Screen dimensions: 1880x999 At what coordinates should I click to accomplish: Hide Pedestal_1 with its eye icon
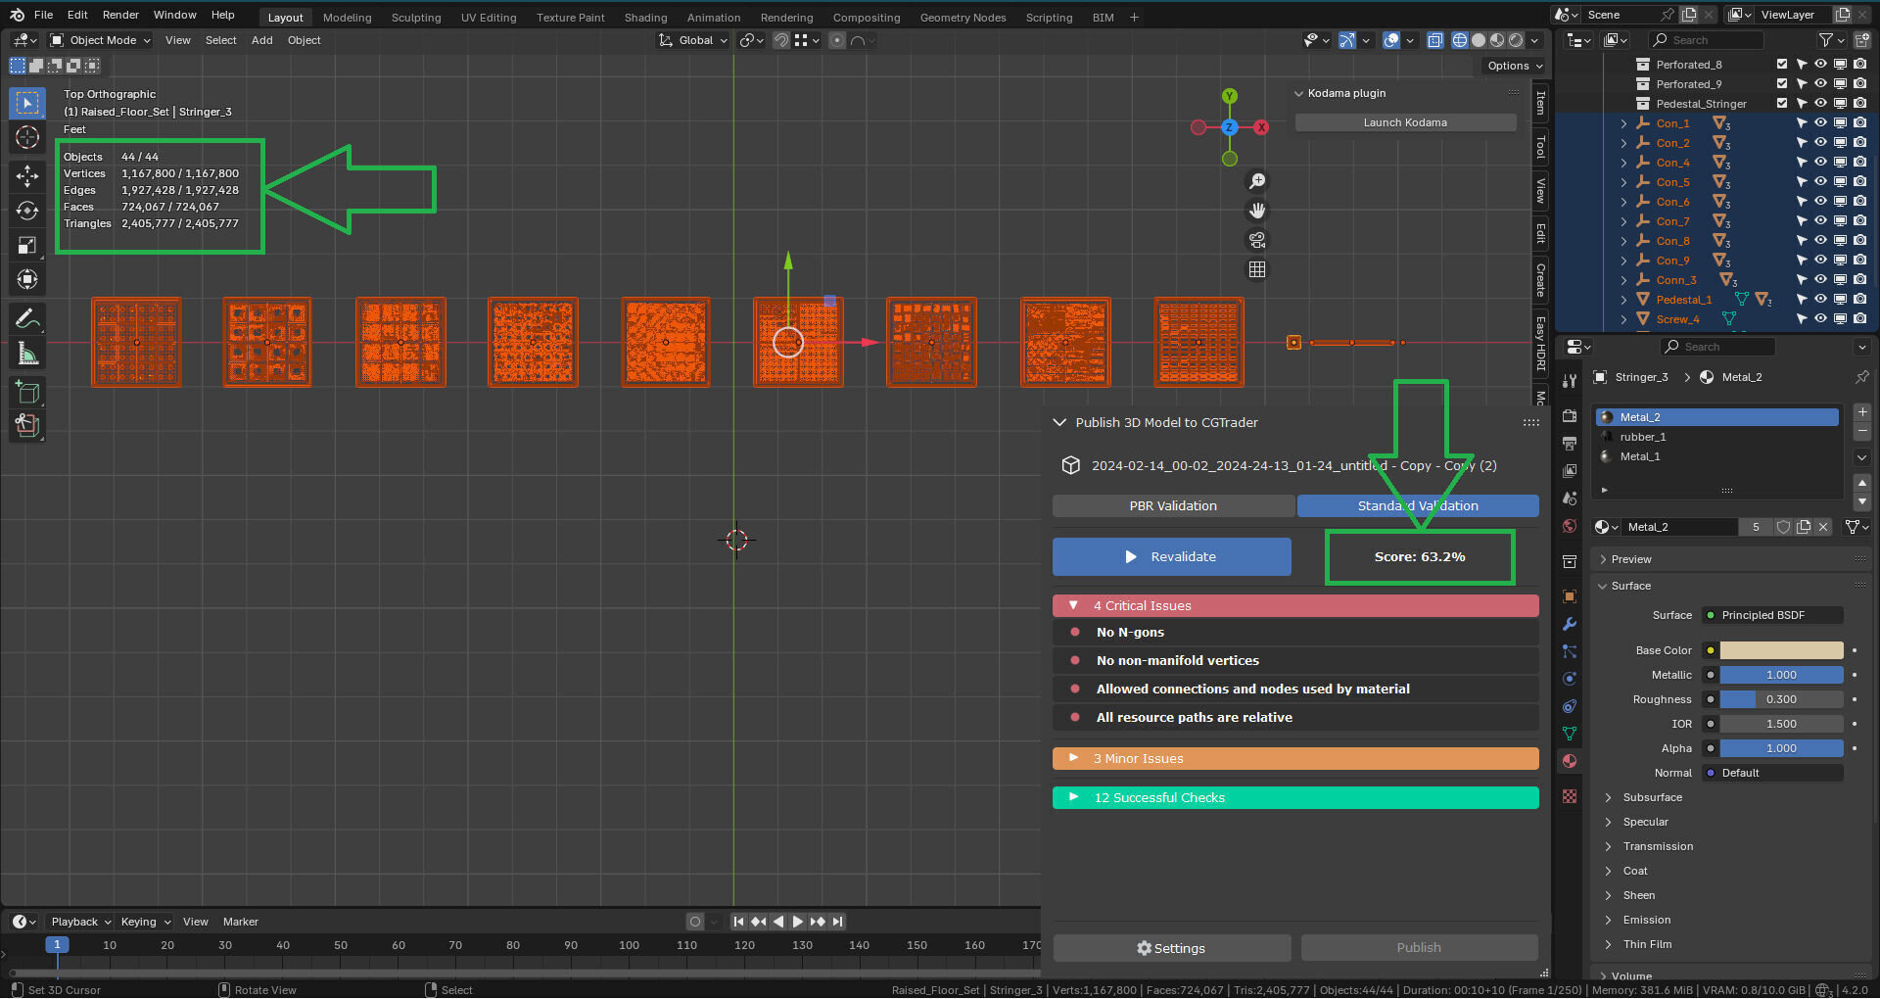click(1820, 300)
